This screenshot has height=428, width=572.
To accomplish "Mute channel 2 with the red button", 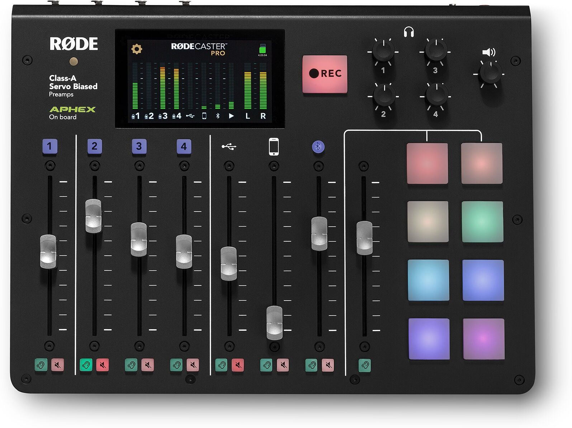I will point(103,365).
